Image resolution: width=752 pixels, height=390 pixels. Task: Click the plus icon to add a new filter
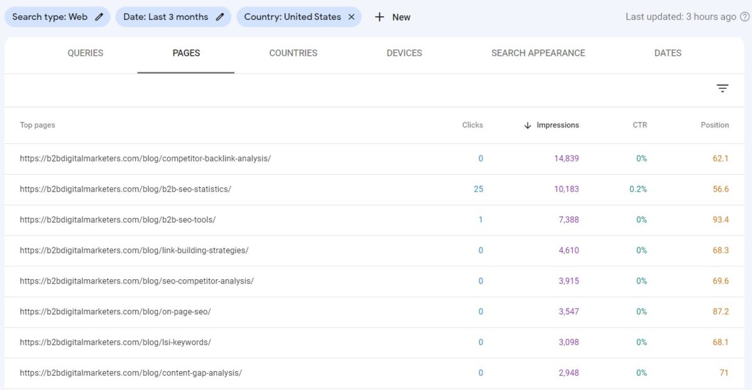tap(379, 17)
